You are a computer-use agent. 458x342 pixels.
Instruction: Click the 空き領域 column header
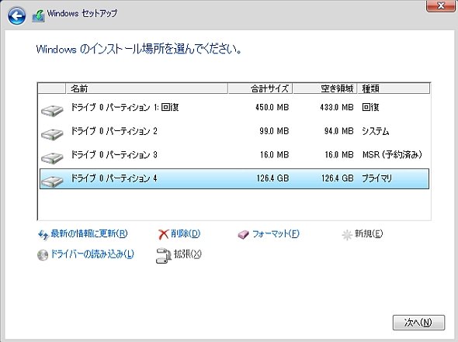pyautogui.click(x=324, y=88)
